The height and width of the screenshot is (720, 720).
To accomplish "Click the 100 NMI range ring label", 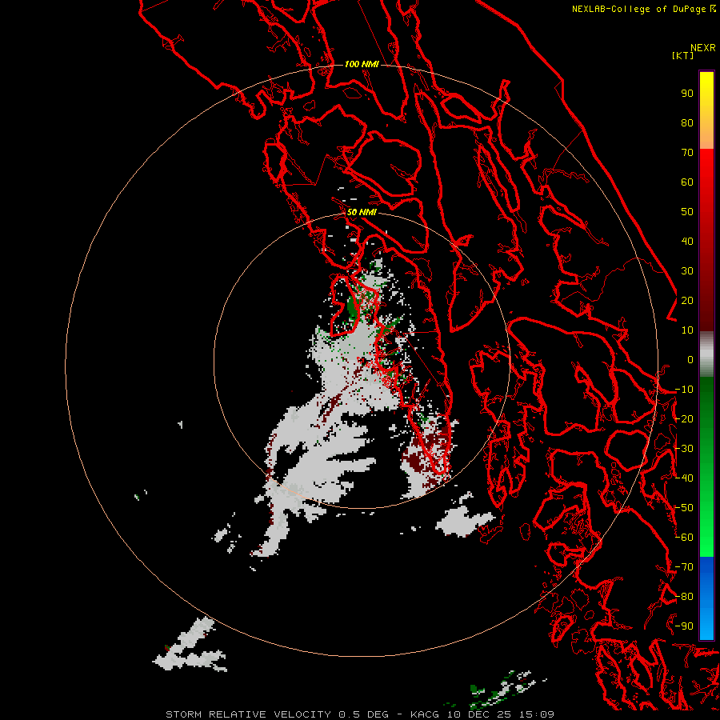I will pos(362,64).
